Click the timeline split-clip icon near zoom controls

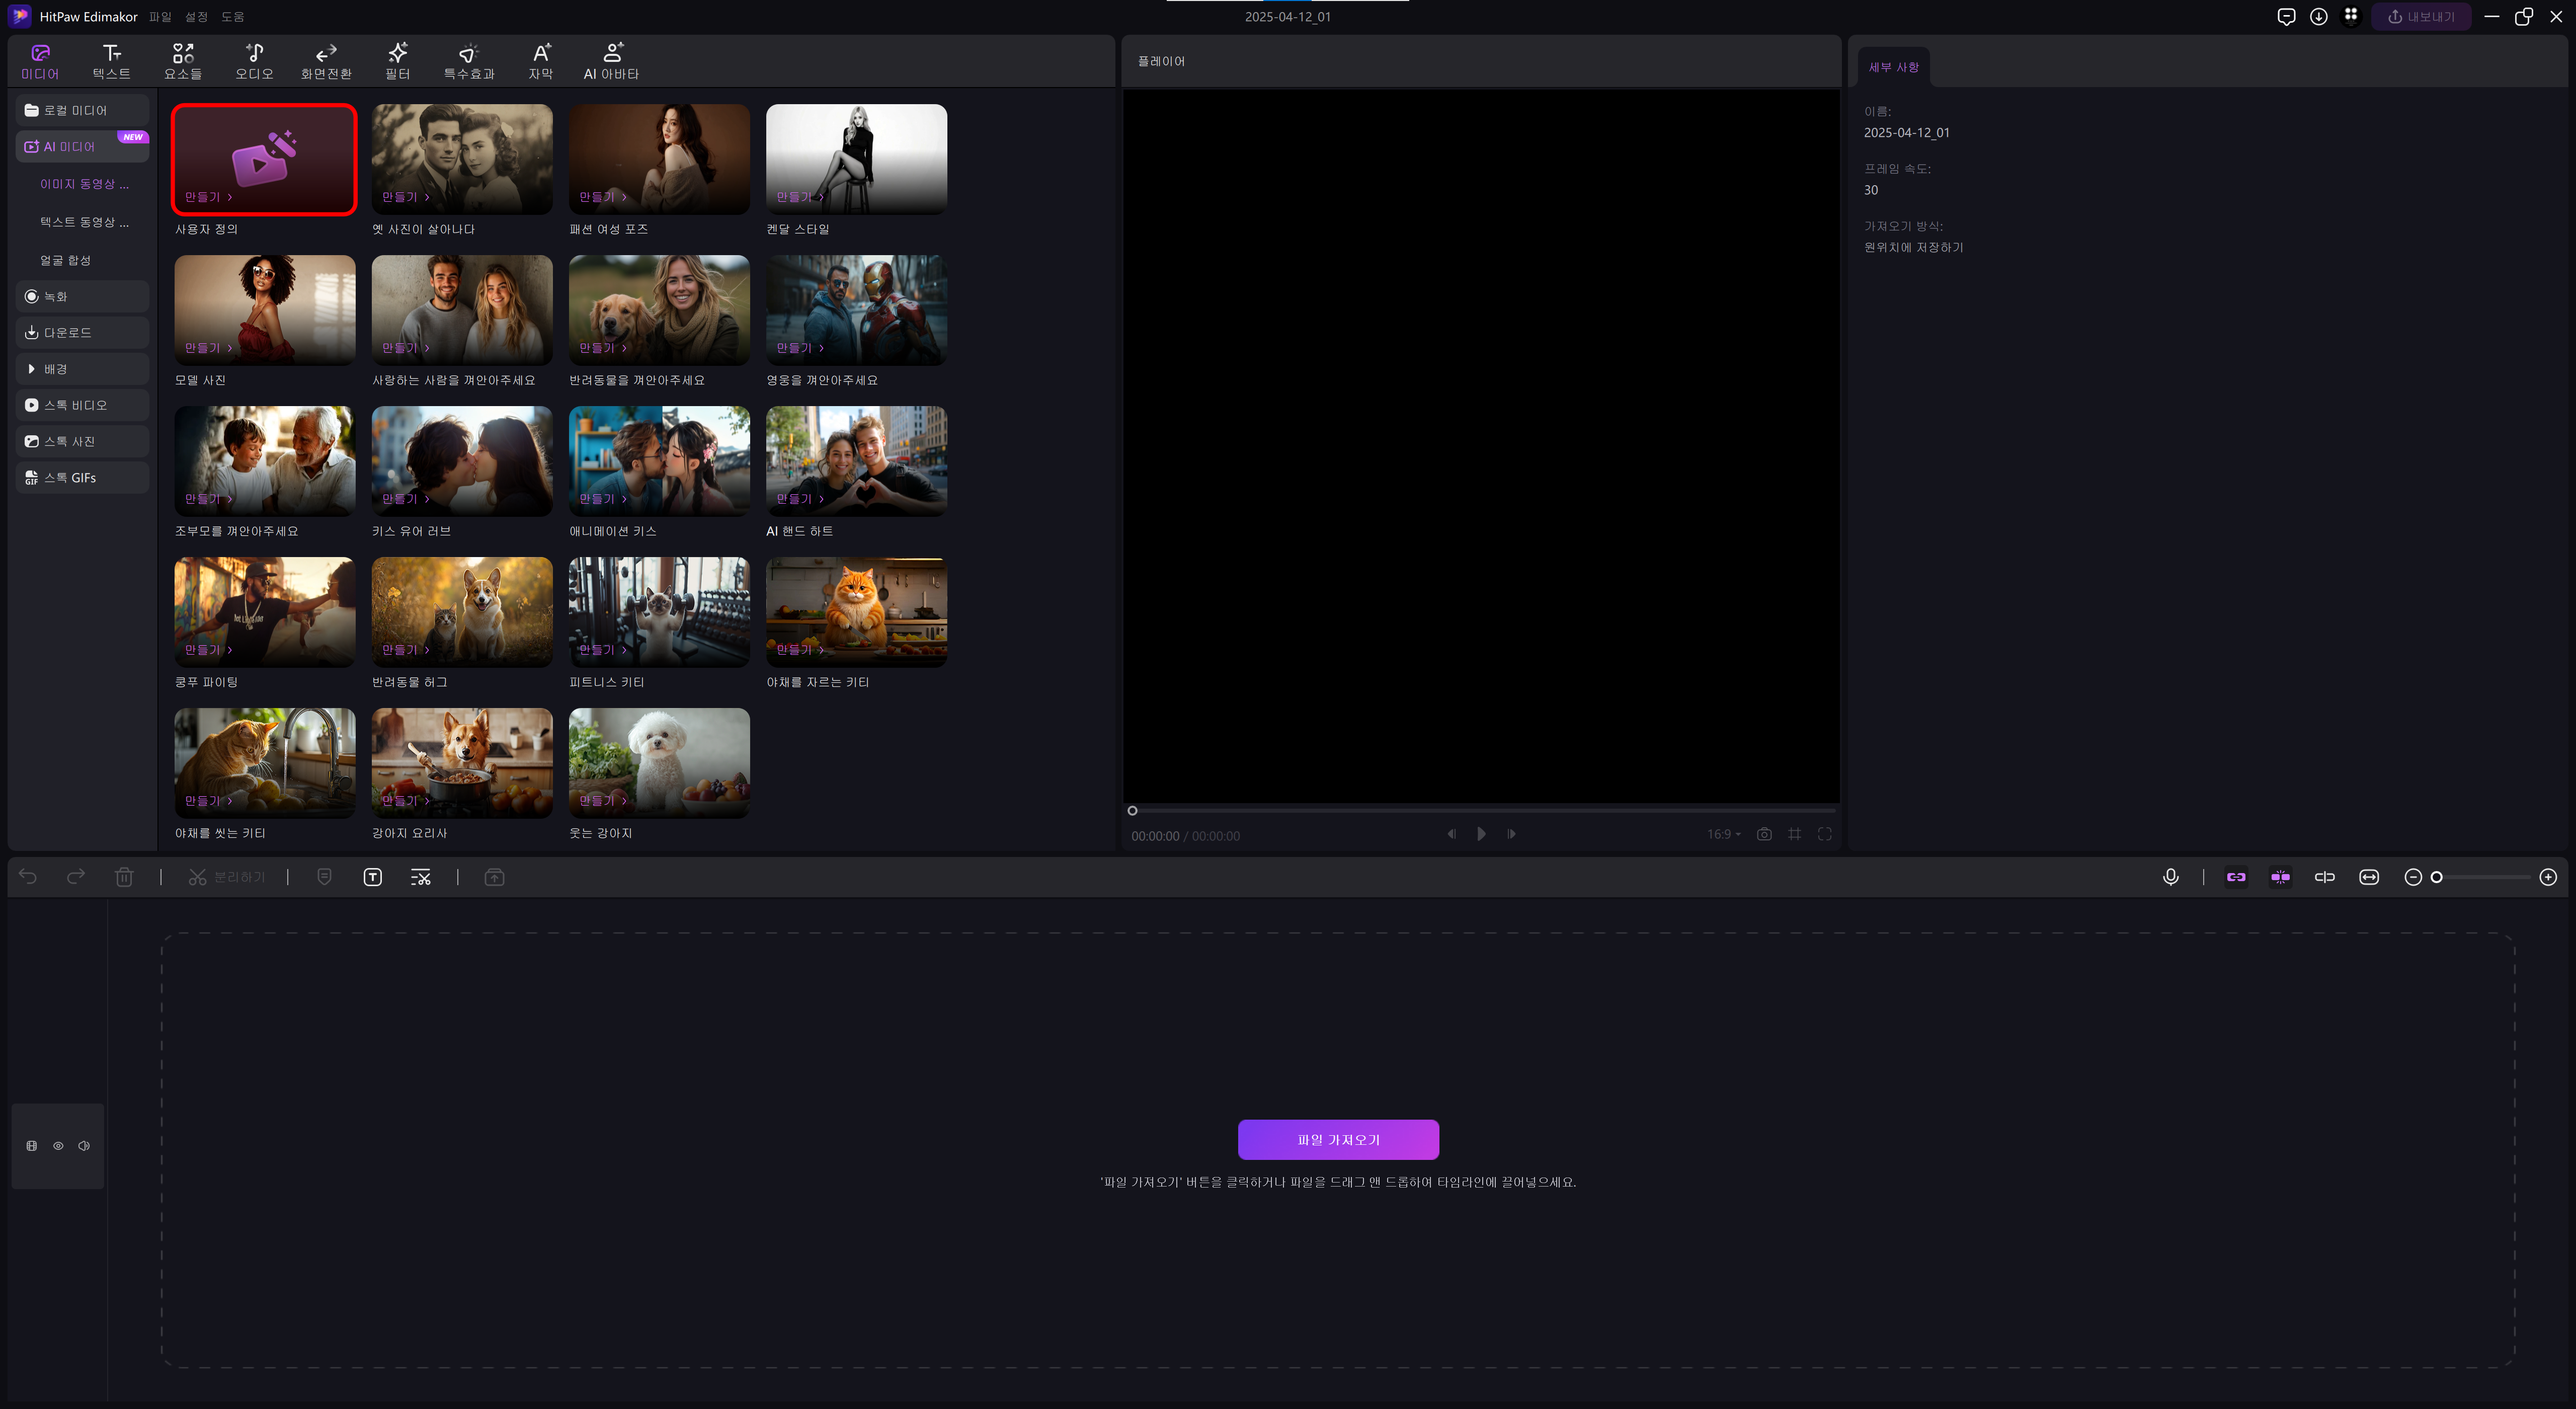pyautogui.click(x=2325, y=877)
